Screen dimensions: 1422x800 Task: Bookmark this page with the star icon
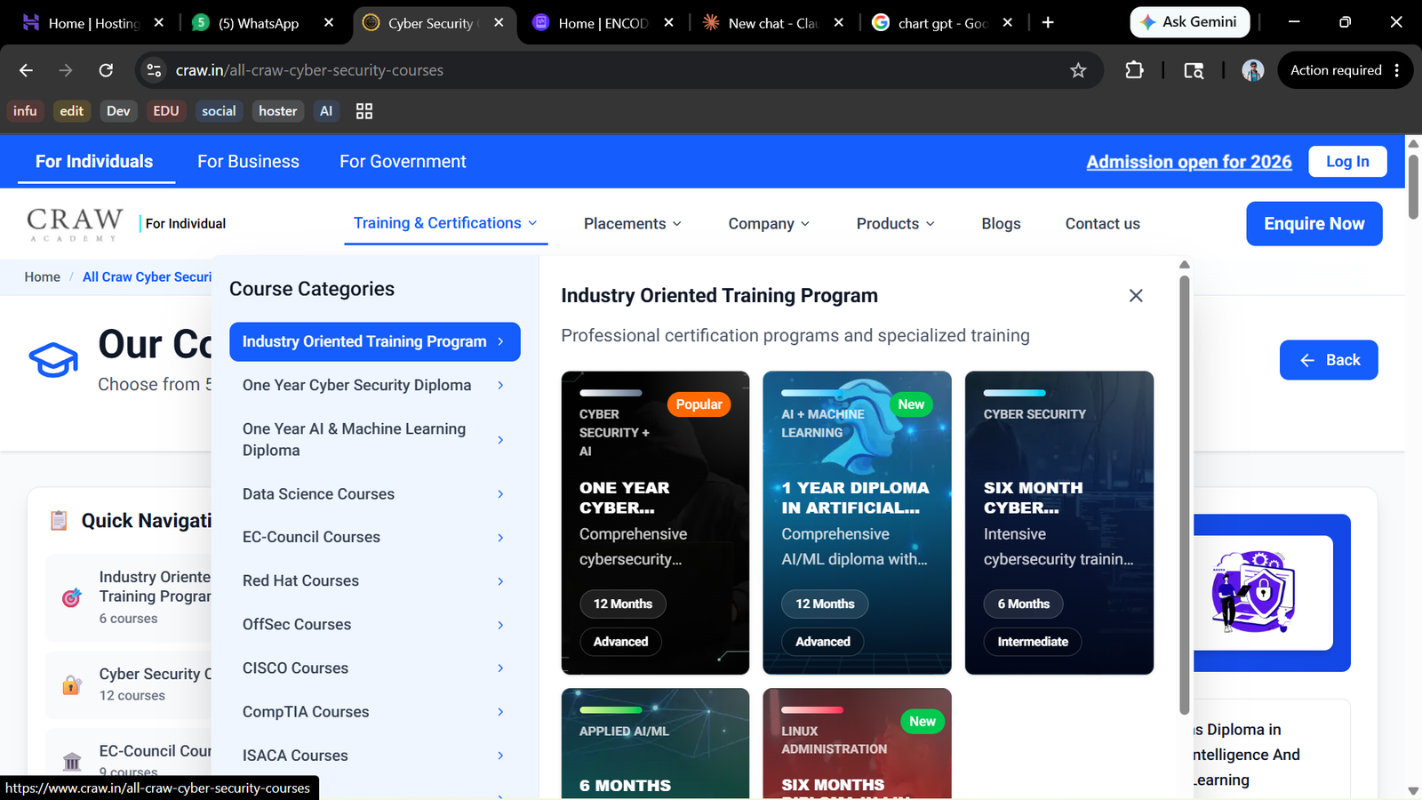(x=1078, y=70)
